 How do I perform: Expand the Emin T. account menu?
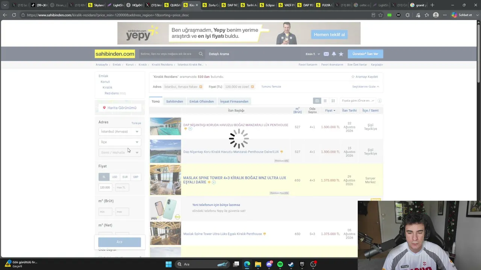pyautogui.click(x=313, y=54)
